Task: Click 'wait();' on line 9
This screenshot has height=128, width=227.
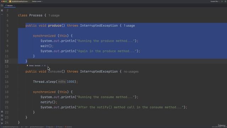Action: click(x=47, y=46)
